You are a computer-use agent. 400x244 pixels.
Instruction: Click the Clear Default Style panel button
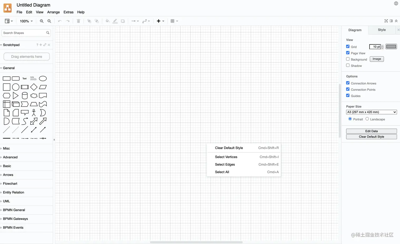coord(371,137)
